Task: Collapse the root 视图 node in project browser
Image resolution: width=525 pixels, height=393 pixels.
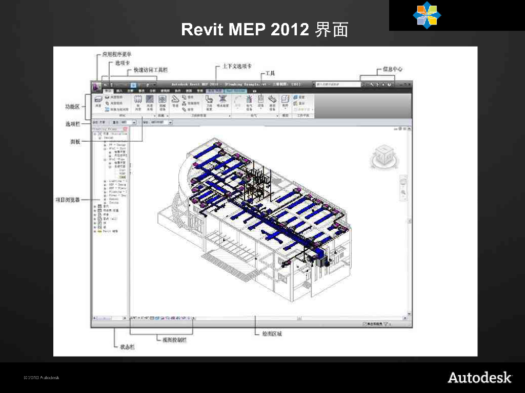Action: 95,134
